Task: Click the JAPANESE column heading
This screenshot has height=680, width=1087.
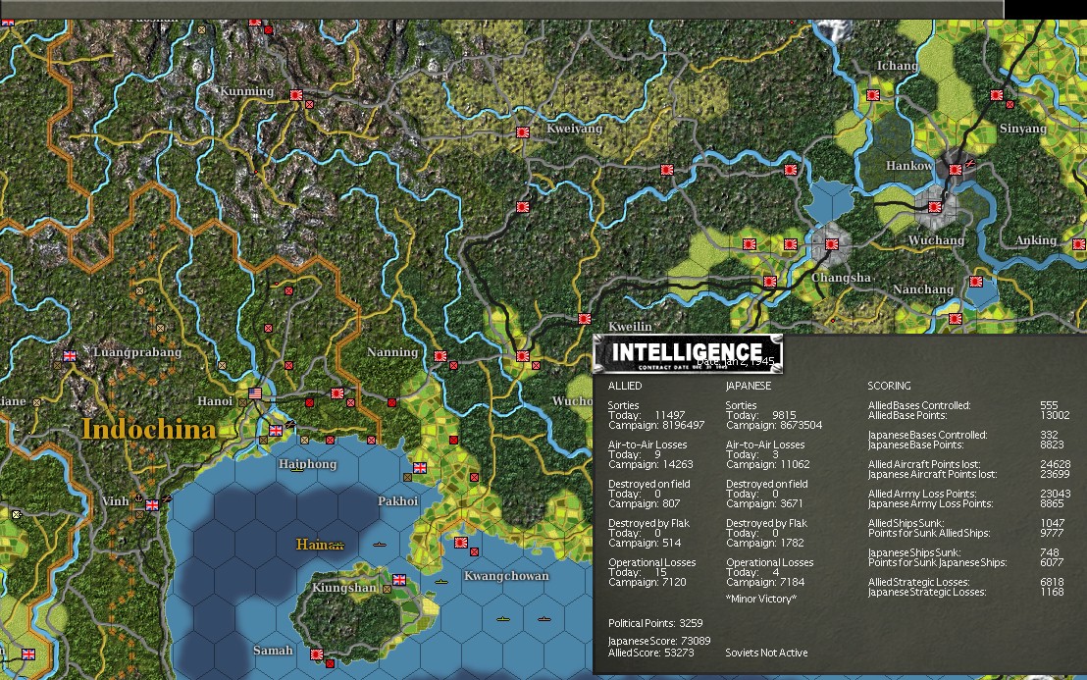Action: click(x=748, y=386)
